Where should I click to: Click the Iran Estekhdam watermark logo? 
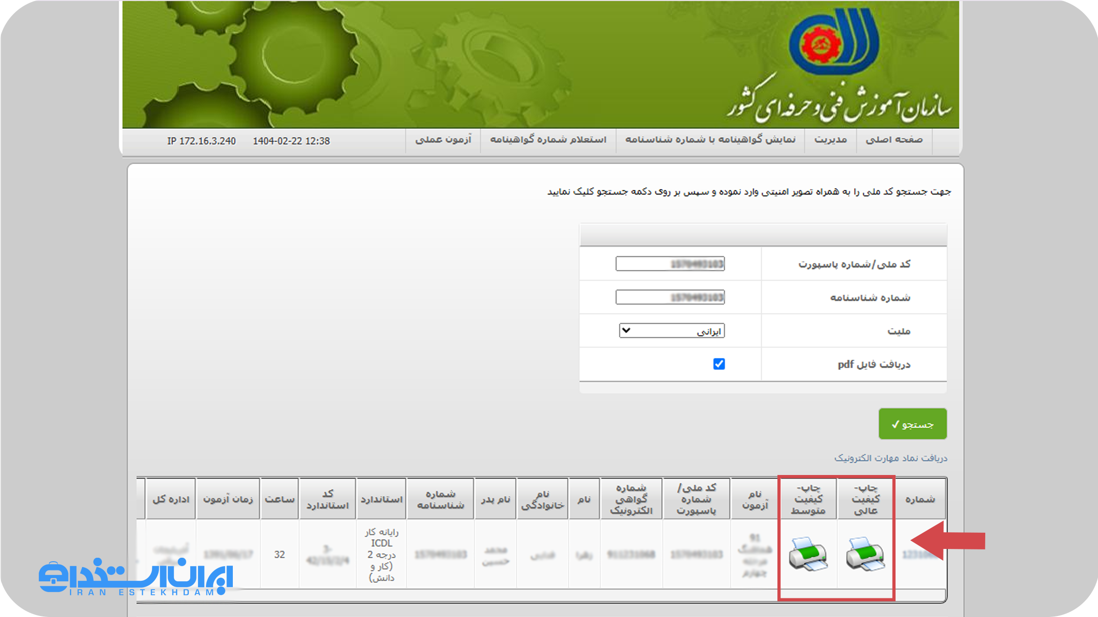coord(135,577)
